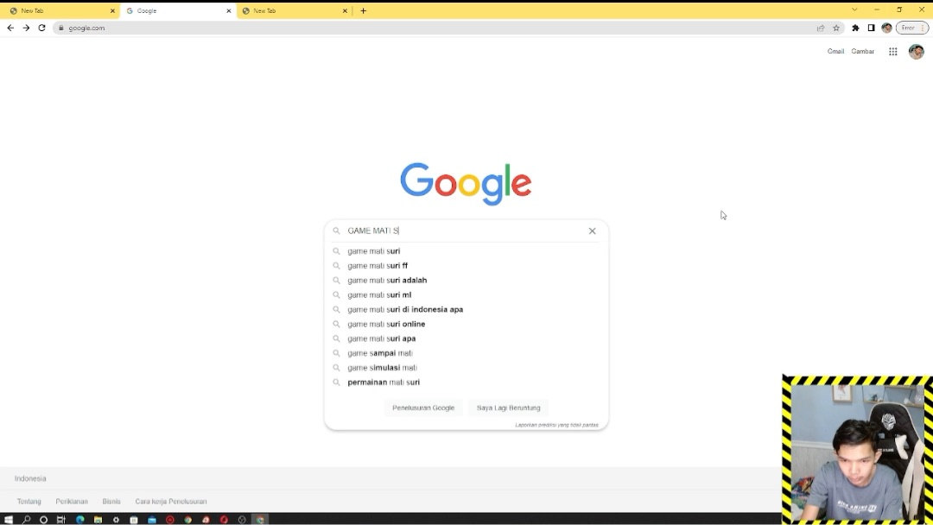
Task: Open Windows Start menu
Action: (x=9, y=519)
